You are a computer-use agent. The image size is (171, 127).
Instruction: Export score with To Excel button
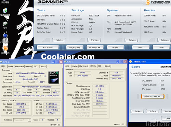(153, 111)
